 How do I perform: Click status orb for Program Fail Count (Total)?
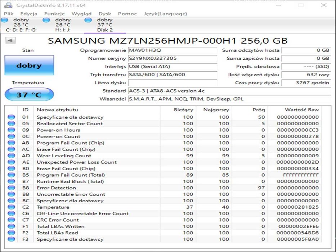pos(12,175)
